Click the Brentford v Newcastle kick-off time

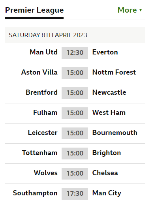click(x=75, y=93)
